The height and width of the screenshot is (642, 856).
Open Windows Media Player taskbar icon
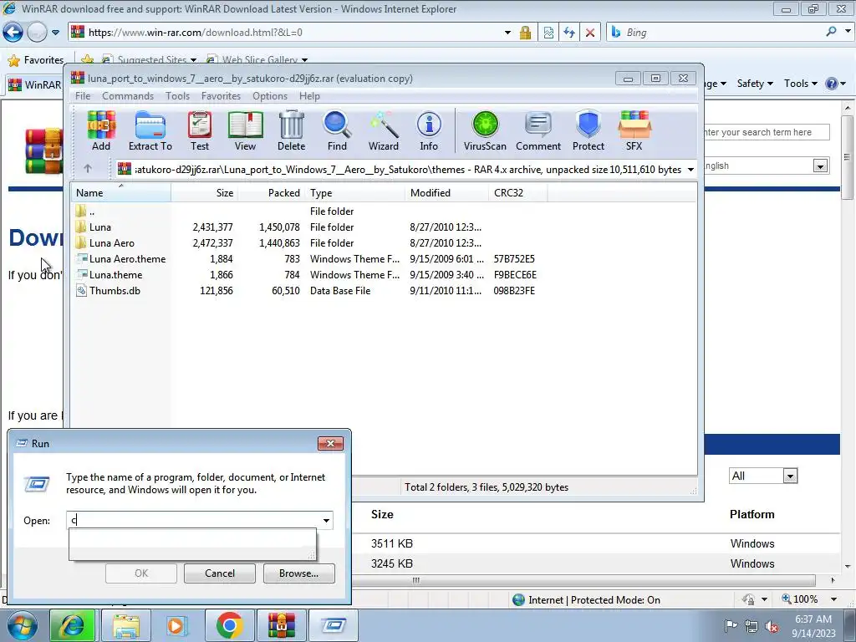coord(177,625)
